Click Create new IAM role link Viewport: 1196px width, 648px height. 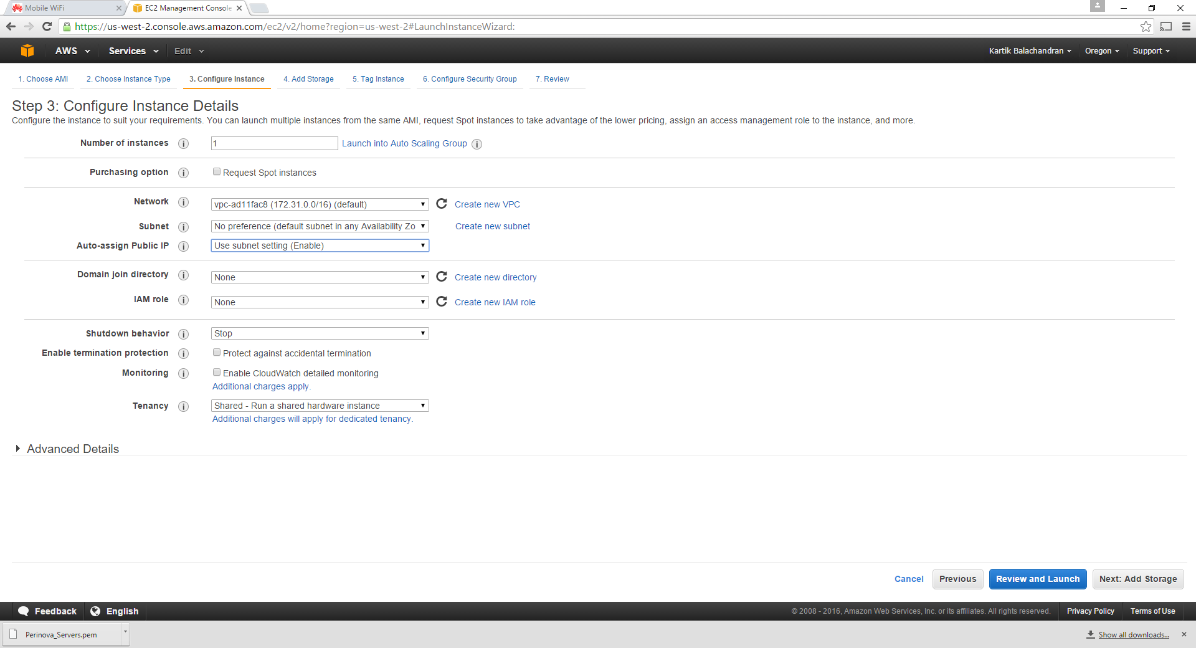(x=495, y=302)
